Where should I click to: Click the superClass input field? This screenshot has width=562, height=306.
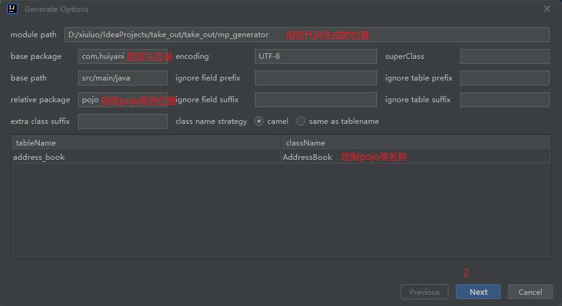click(x=504, y=56)
